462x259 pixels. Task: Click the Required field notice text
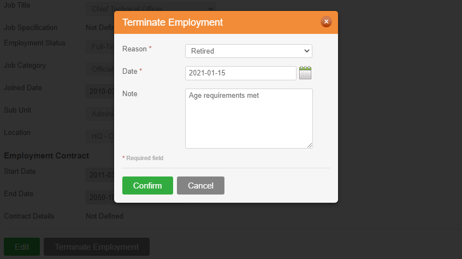[143, 158]
